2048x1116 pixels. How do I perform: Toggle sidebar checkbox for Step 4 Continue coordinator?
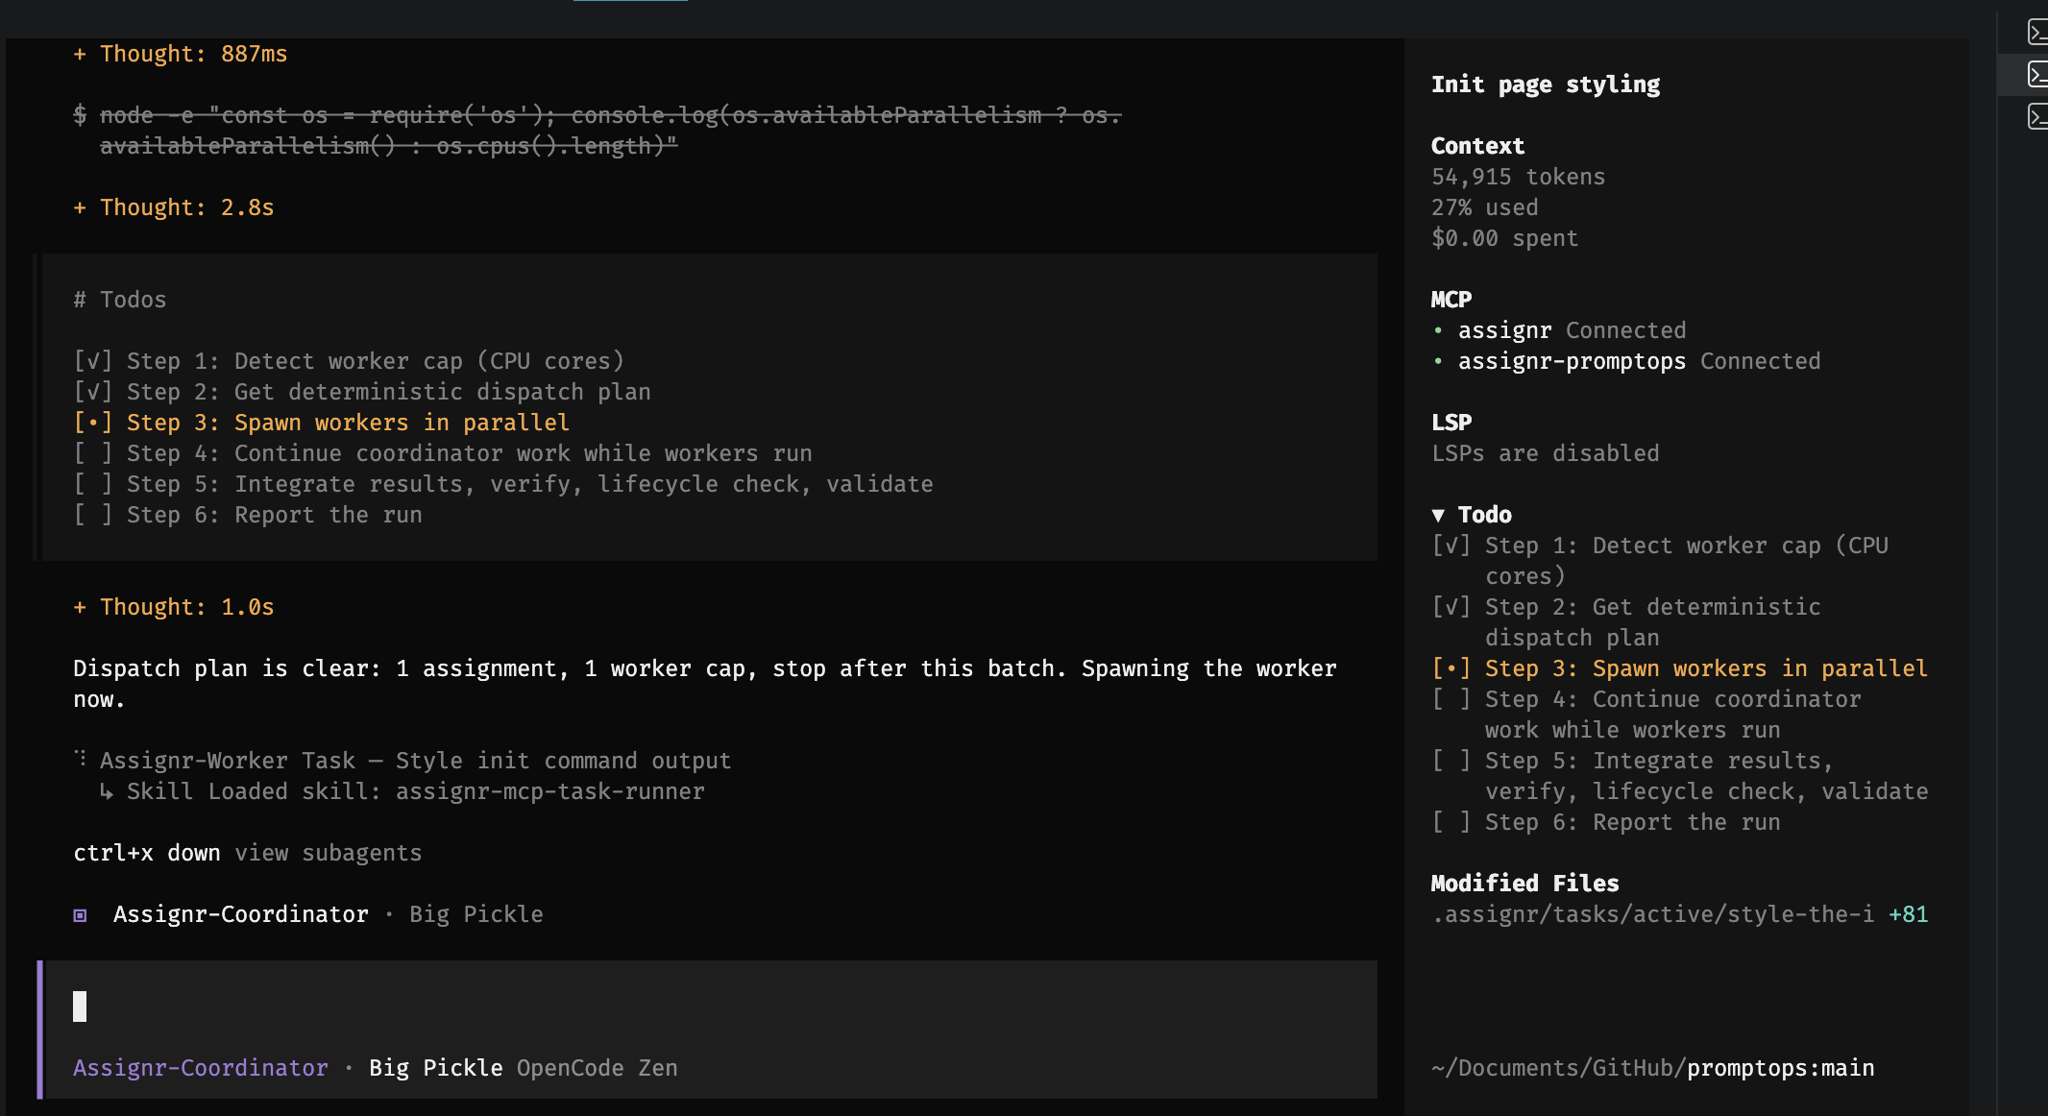pos(1451,699)
